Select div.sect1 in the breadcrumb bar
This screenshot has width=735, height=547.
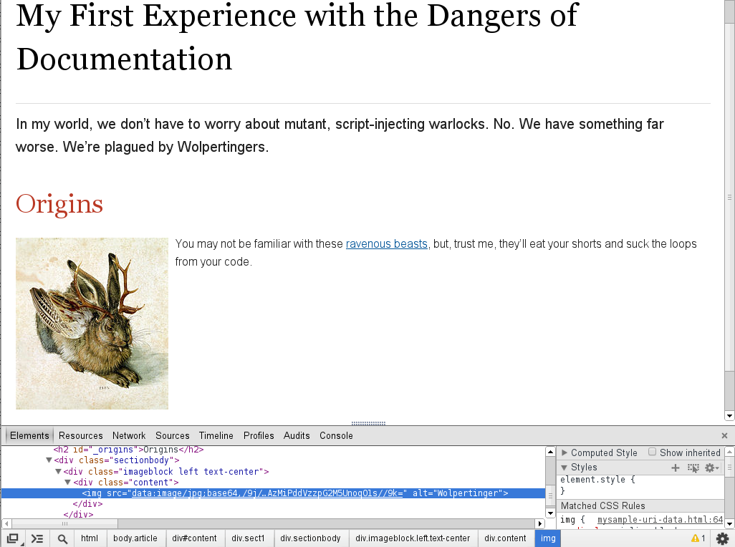pos(248,538)
